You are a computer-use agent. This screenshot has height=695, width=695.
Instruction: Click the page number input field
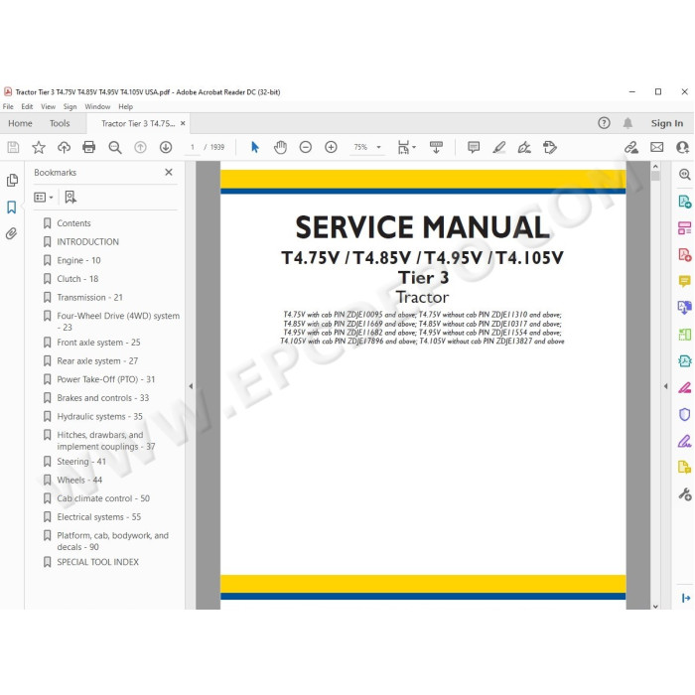(x=193, y=147)
